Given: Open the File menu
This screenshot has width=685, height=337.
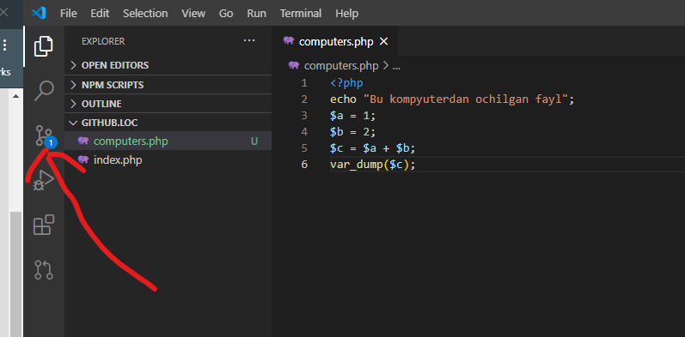Looking at the screenshot, I should [68, 14].
